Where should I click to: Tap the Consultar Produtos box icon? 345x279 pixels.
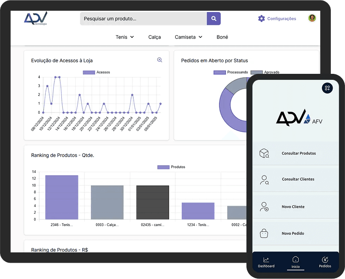pyautogui.click(x=264, y=153)
